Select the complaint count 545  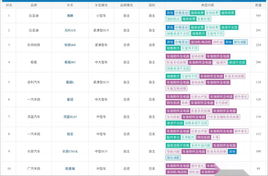click(x=259, y=16)
